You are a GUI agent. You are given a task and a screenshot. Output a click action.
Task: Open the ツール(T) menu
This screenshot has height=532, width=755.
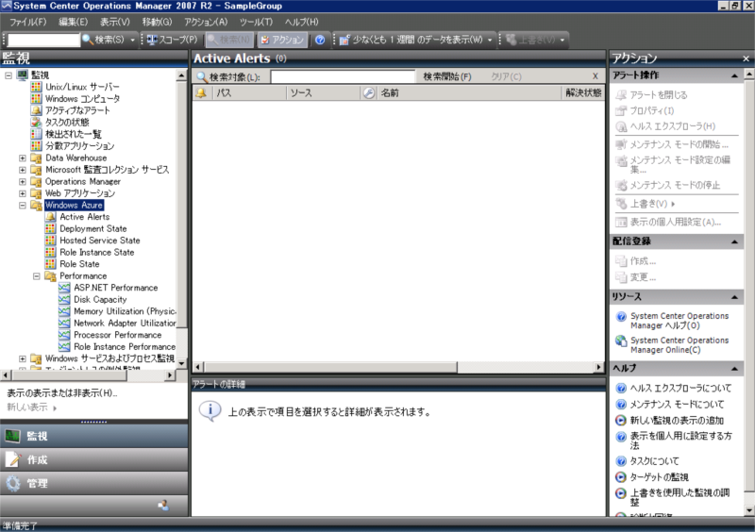(256, 22)
